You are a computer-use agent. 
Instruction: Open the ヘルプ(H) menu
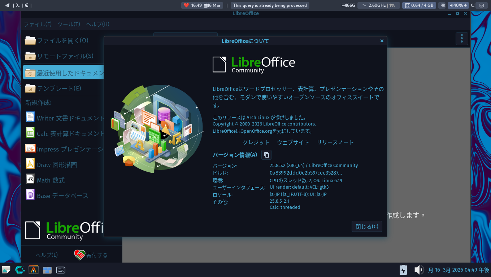97,24
